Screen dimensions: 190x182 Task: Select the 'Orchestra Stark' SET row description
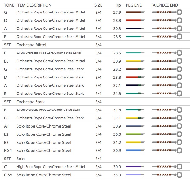(31, 102)
